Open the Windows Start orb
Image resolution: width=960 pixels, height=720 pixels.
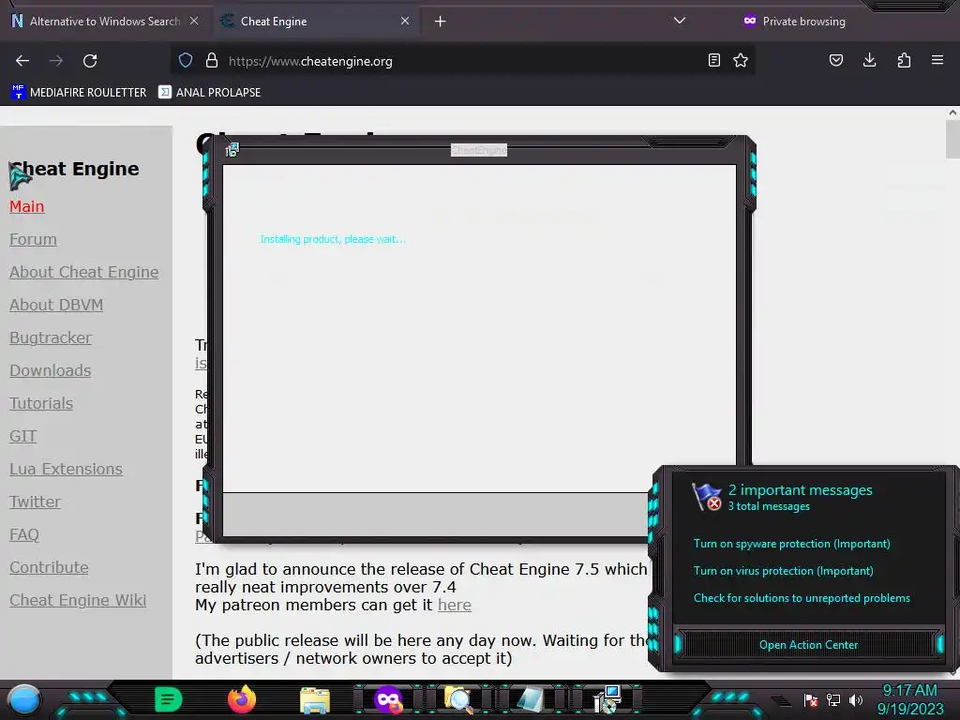click(x=24, y=699)
